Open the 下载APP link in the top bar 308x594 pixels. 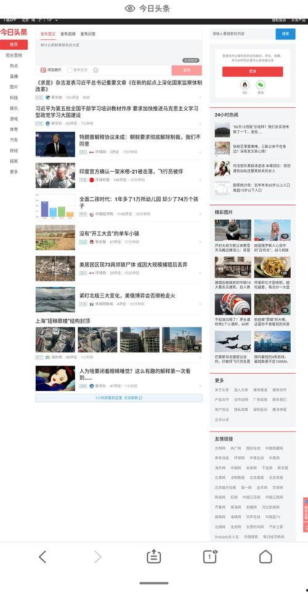click(9, 20)
